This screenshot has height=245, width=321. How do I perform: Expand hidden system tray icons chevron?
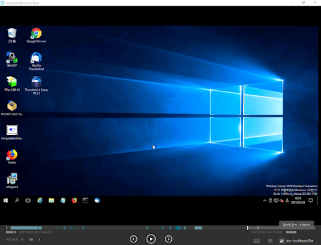click(x=265, y=201)
